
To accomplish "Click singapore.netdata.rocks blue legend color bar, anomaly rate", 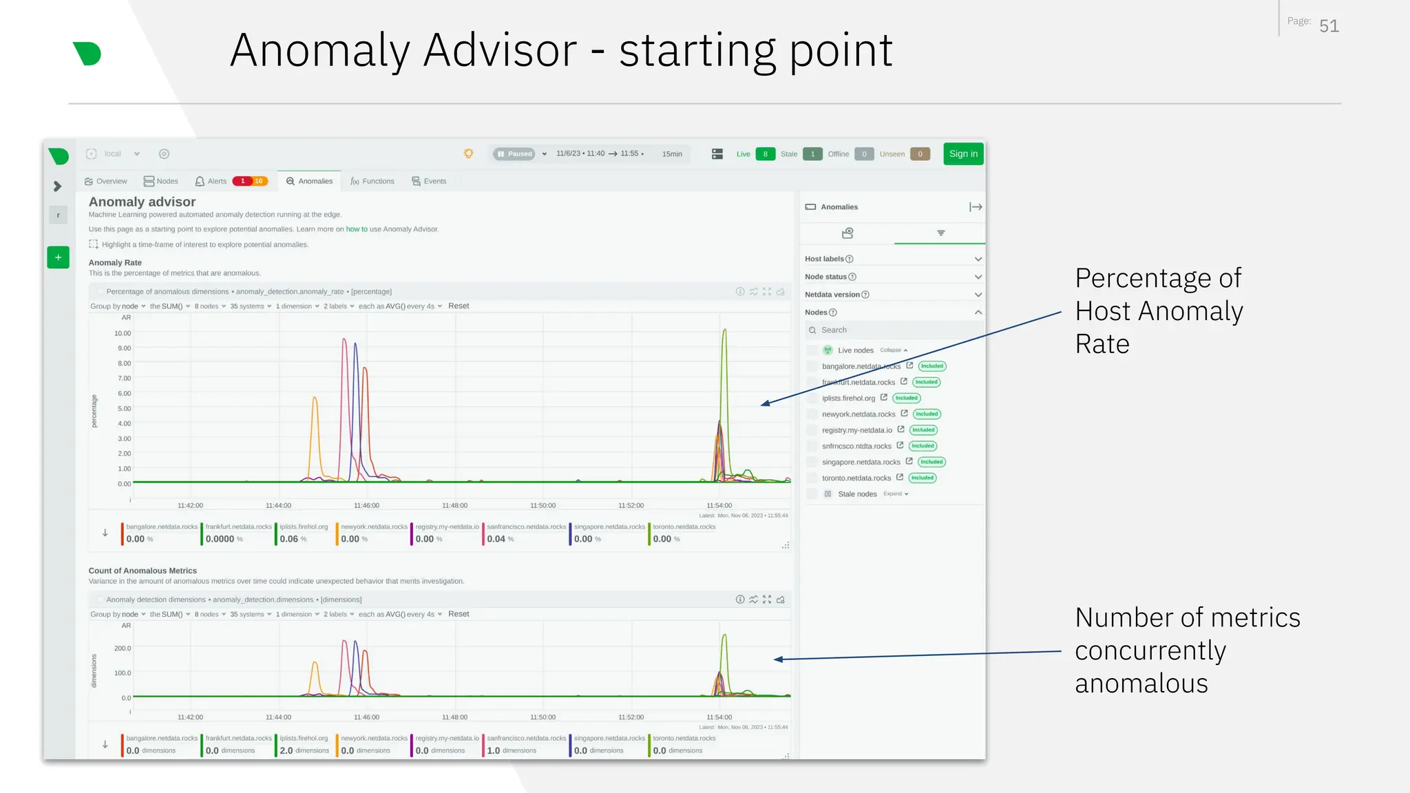I will pyautogui.click(x=570, y=533).
